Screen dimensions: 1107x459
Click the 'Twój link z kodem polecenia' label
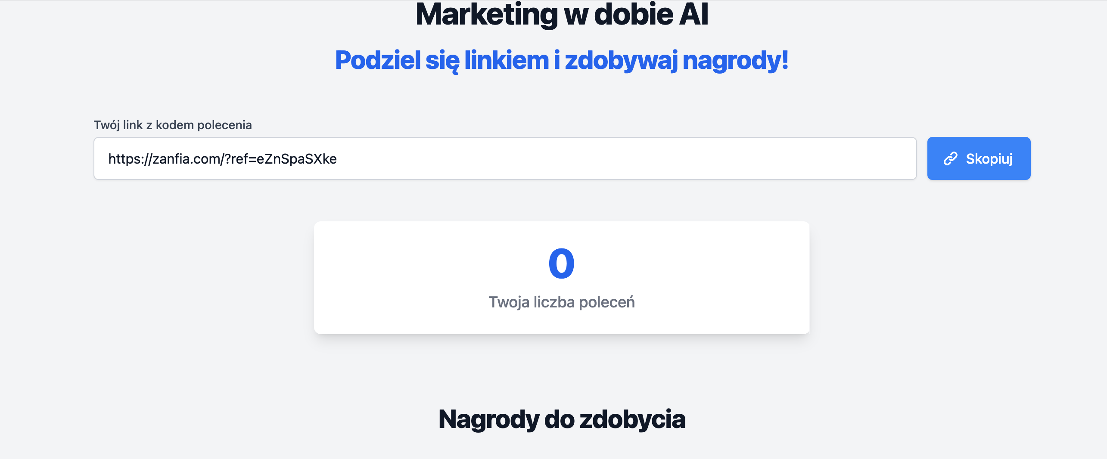(x=173, y=125)
